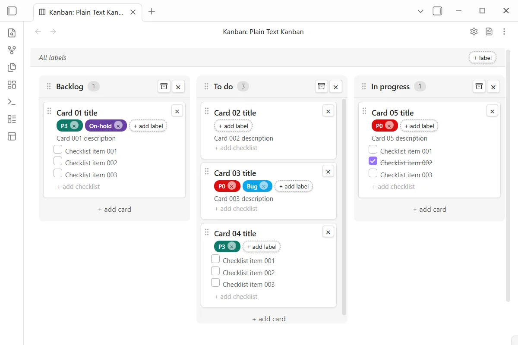Add label to Card 02

(233, 126)
